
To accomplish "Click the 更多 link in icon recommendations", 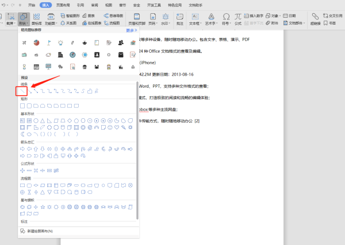I will [x=131, y=30].
